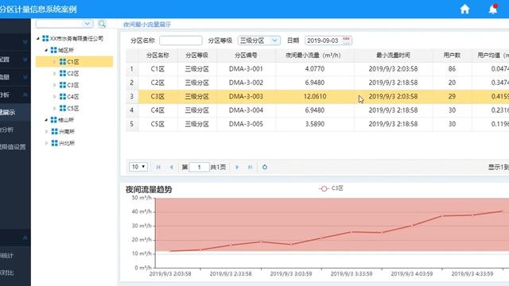Refresh the table data
Image resolution: width=509 pixels, height=286 pixels.
coord(265,167)
